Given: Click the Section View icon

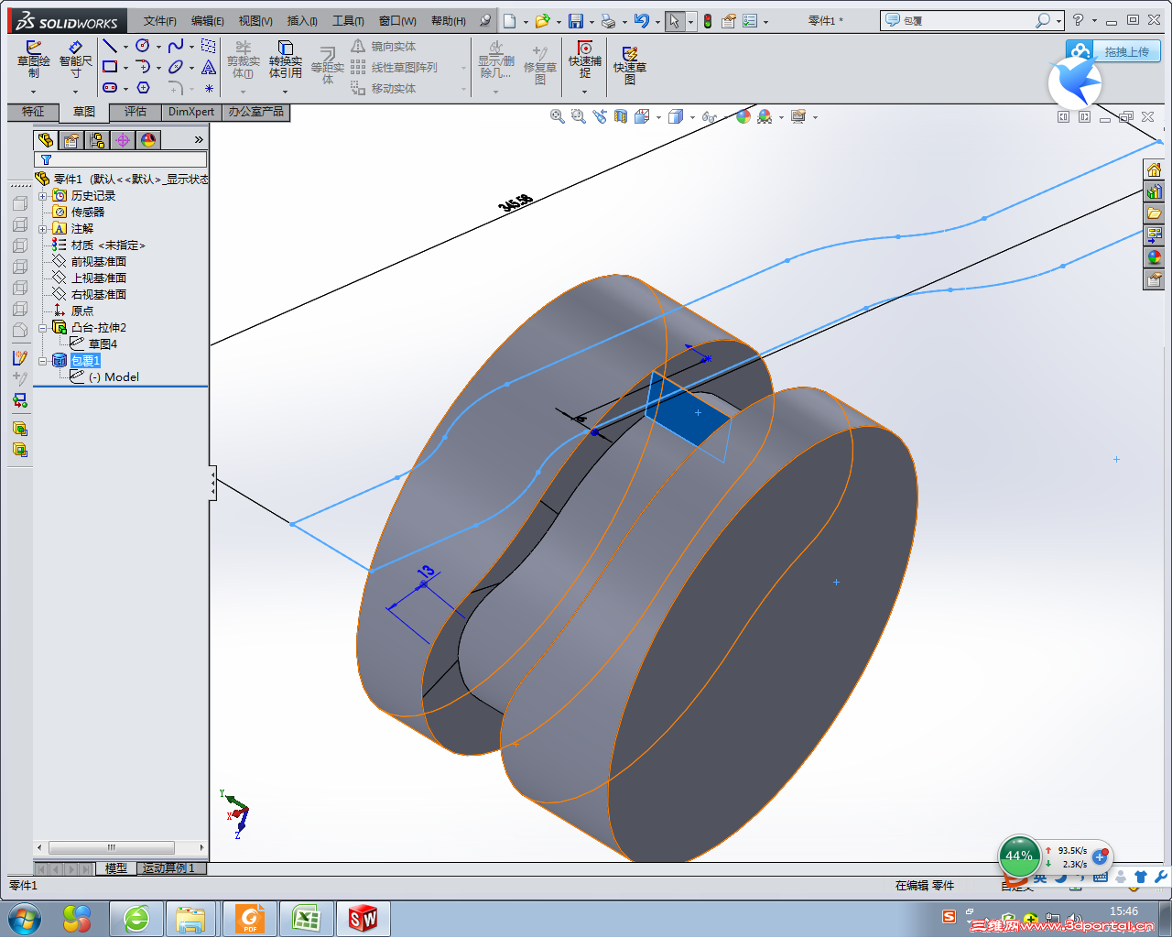Looking at the screenshot, I should [x=621, y=116].
